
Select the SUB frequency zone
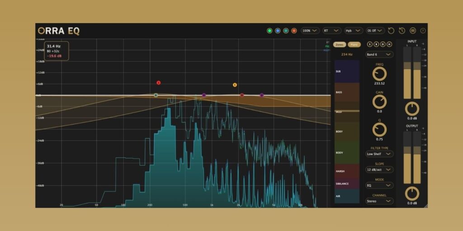(347, 72)
